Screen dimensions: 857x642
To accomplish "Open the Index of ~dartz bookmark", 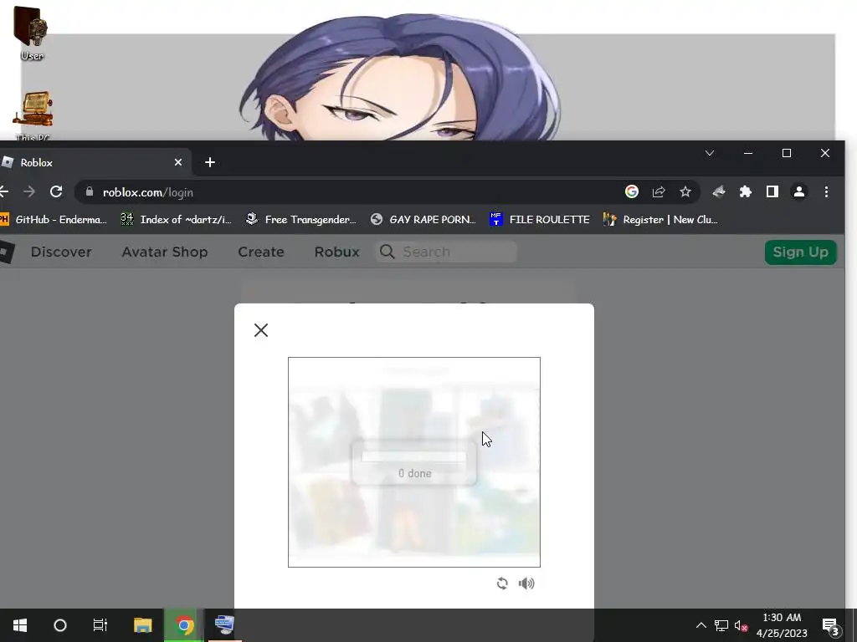I will coord(177,220).
